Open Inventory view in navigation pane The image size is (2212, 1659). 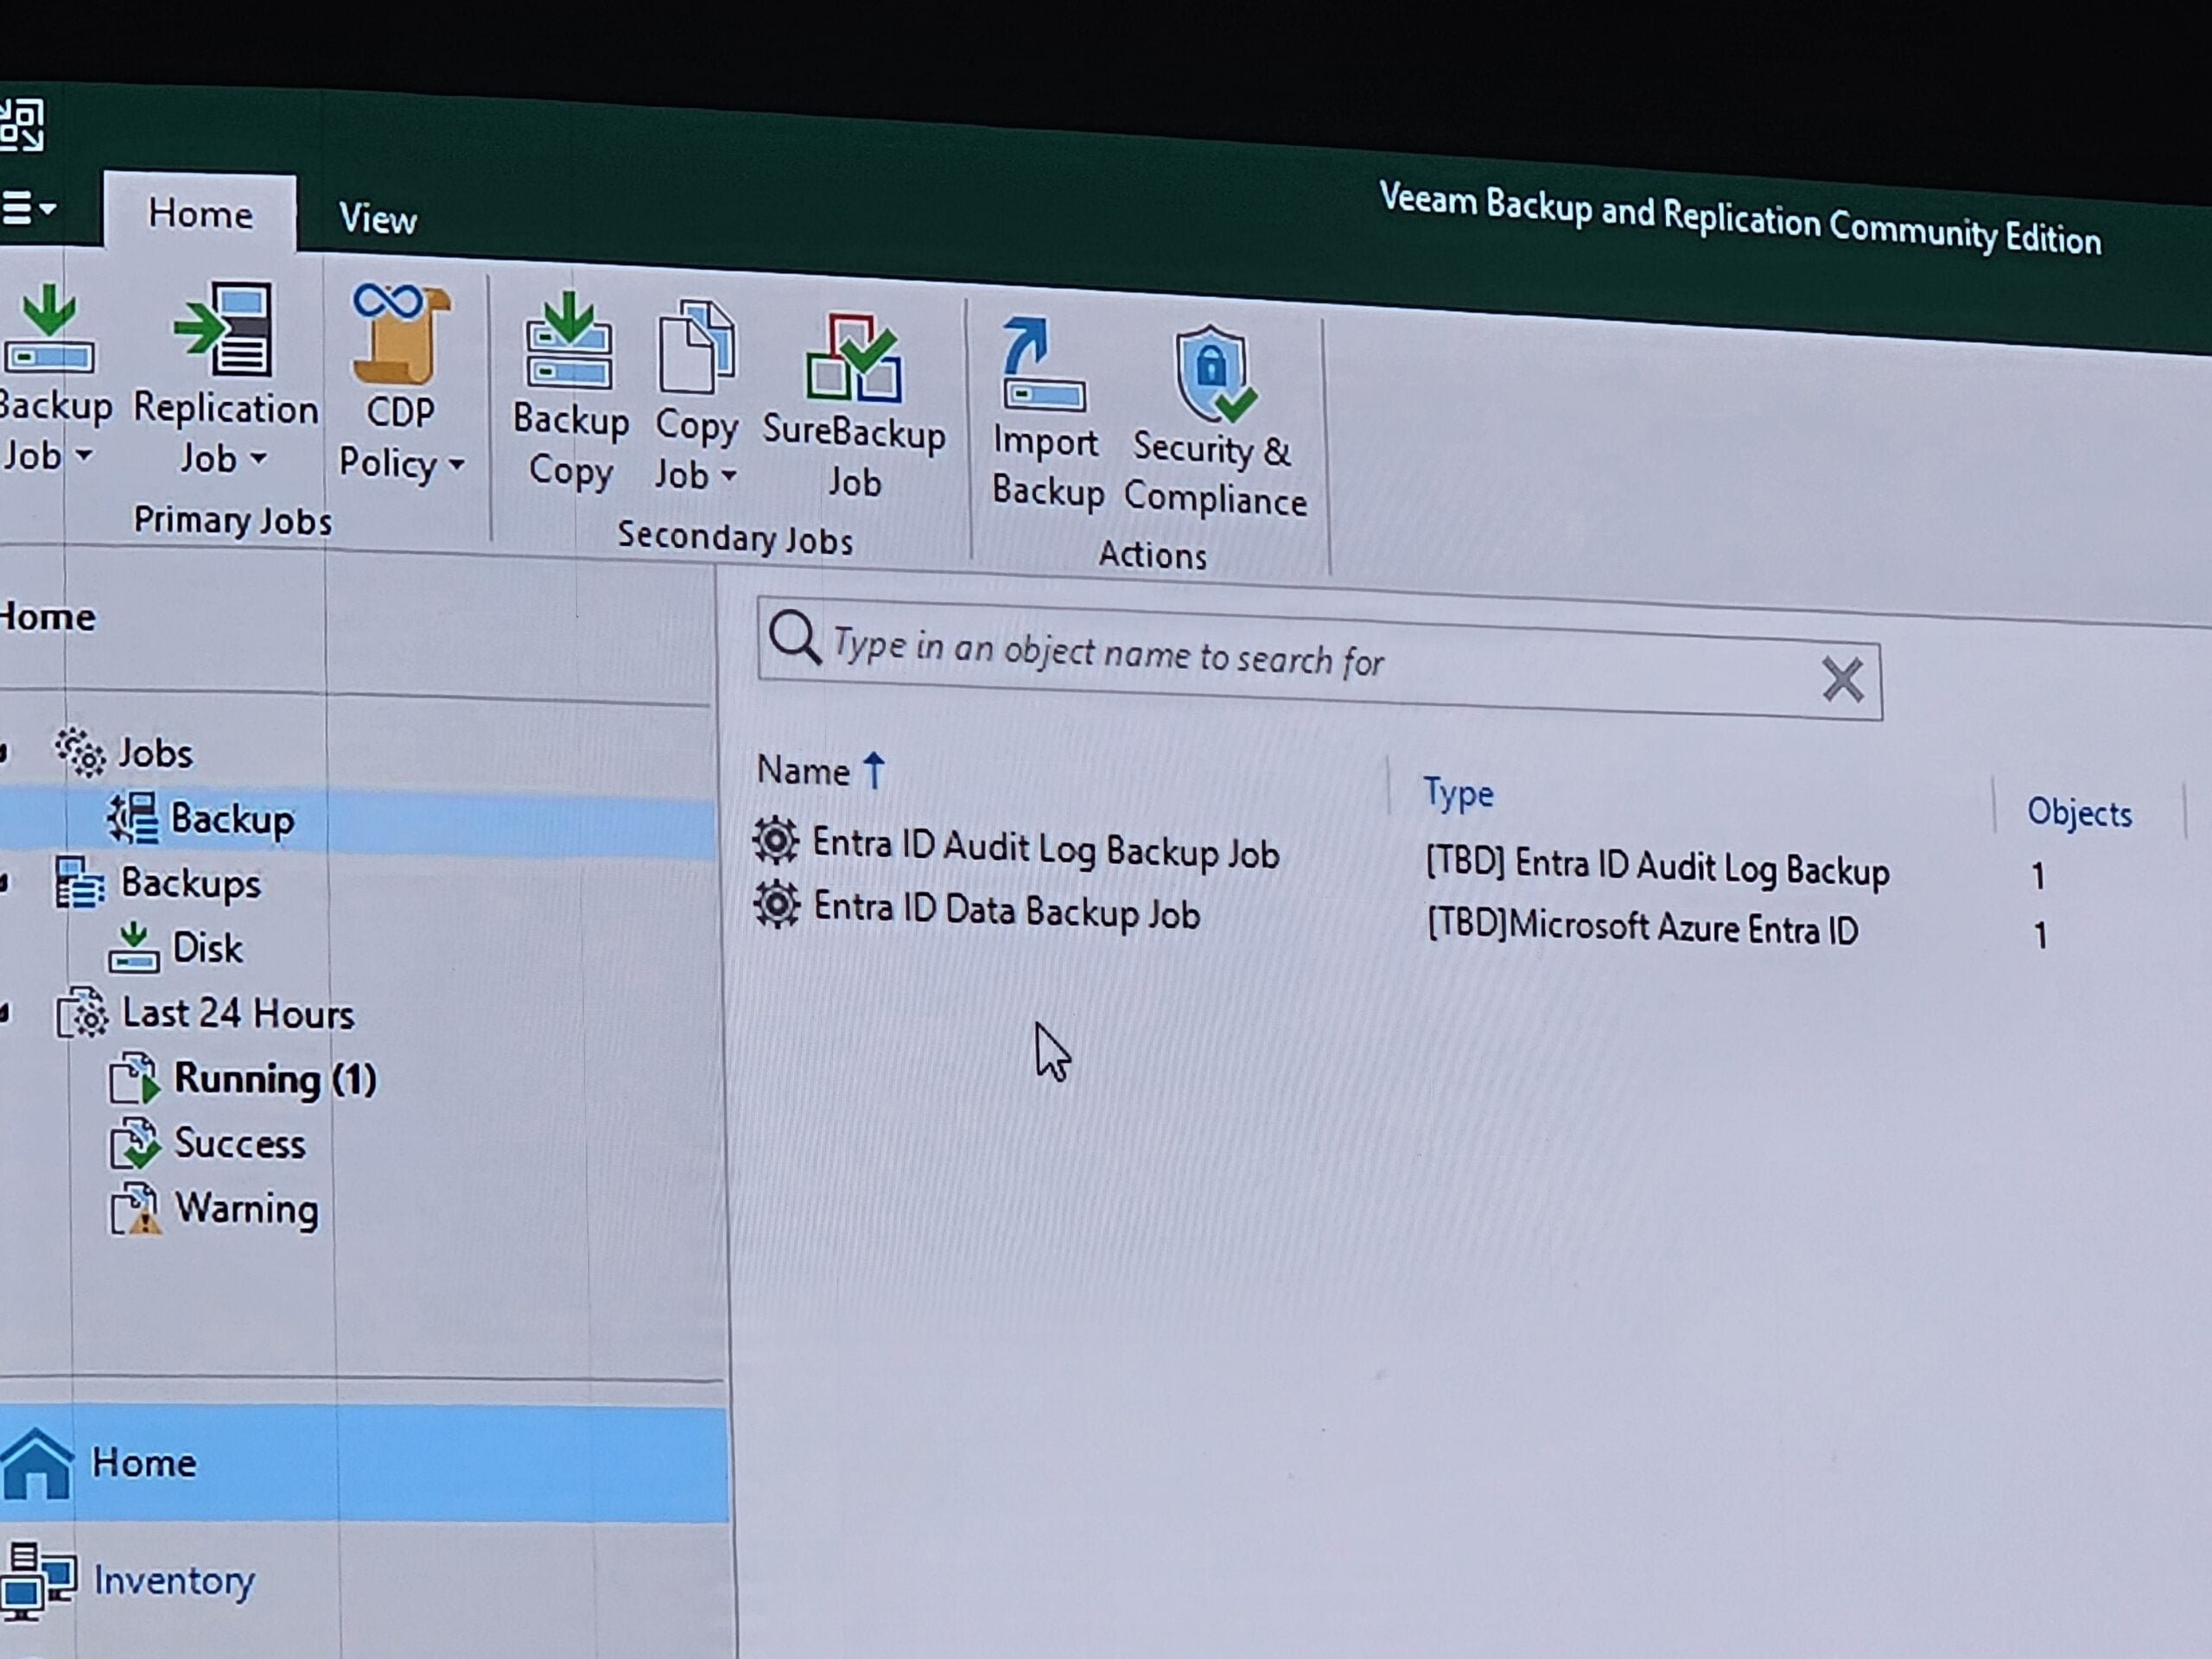pos(173,1580)
